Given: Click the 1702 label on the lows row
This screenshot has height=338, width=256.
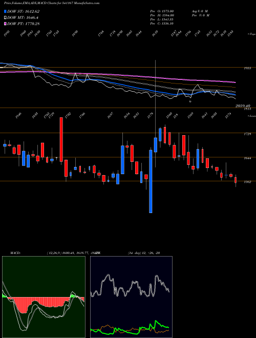Looking at the screenshot, I should coord(68,116).
